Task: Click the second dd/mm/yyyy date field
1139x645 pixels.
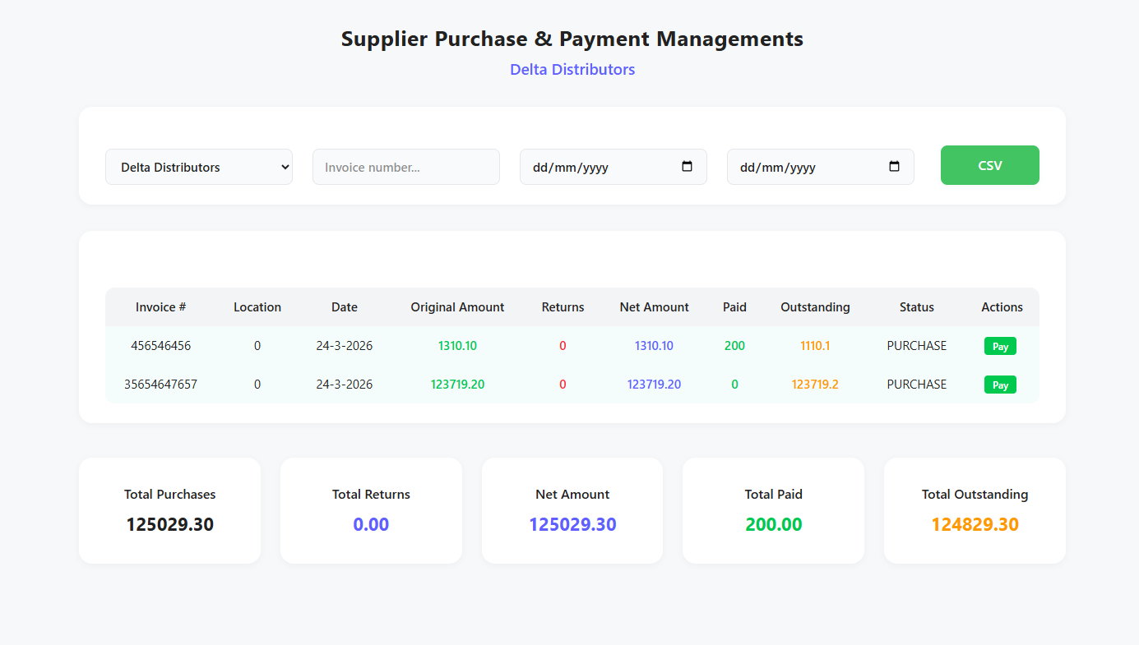Action: point(821,167)
